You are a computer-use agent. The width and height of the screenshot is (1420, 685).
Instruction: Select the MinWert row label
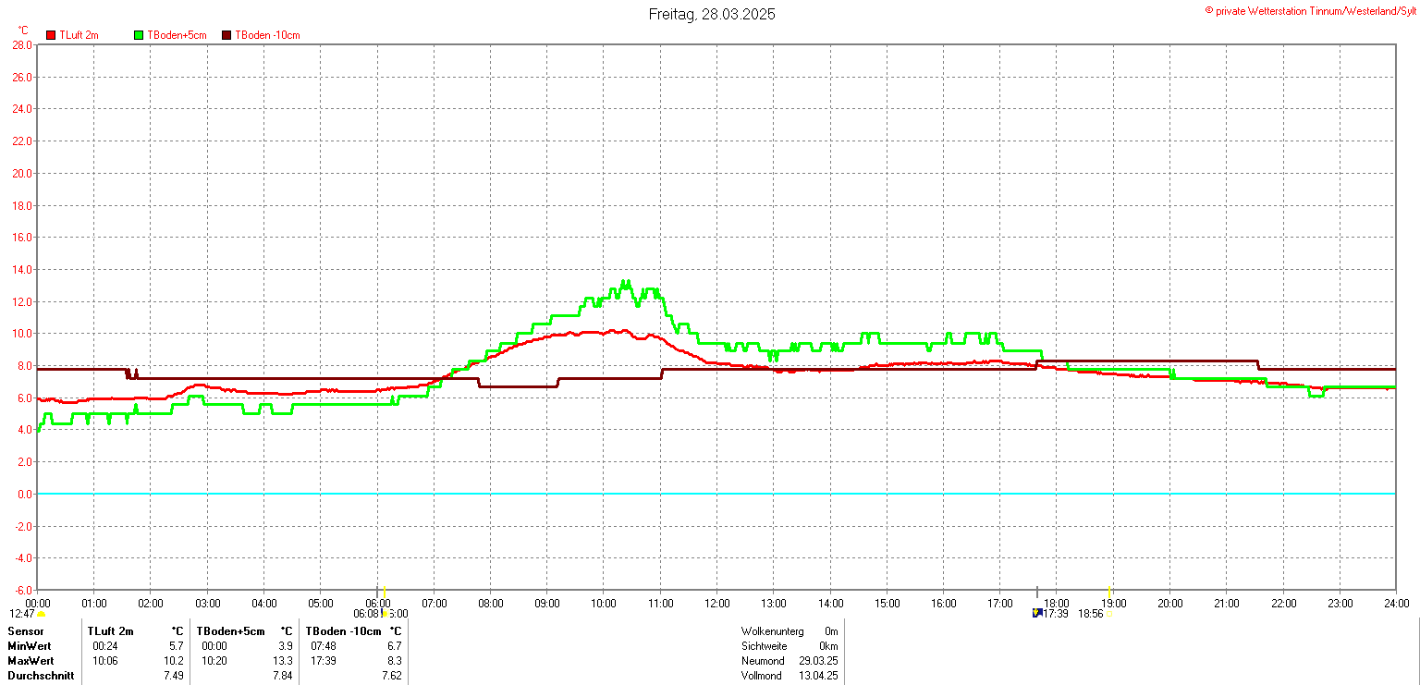point(30,646)
